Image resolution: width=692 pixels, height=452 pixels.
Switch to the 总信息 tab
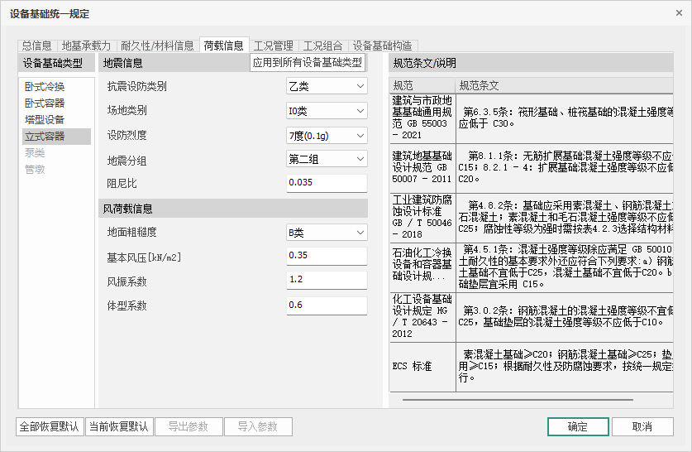(x=37, y=46)
